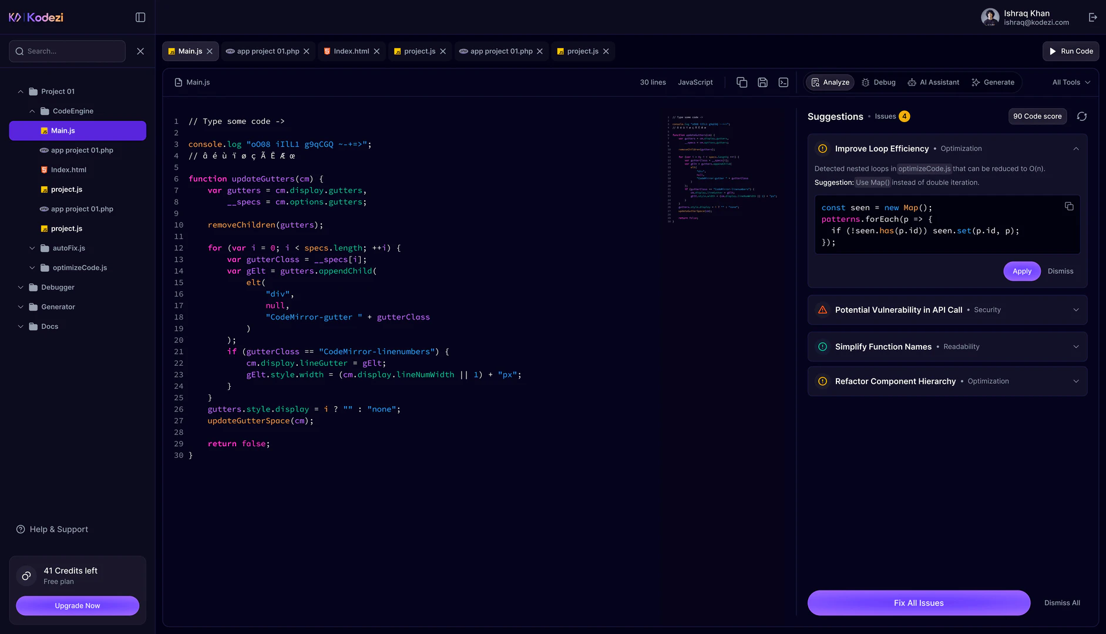Launch the AI Assistant
The height and width of the screenshot is (634, 1106).
tap(933, 82)
